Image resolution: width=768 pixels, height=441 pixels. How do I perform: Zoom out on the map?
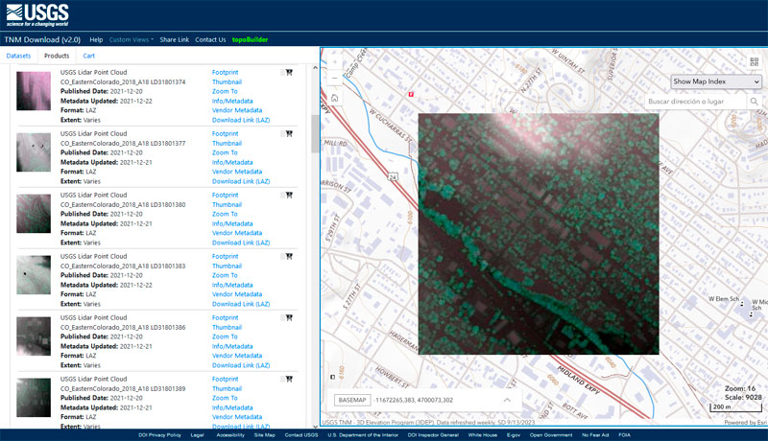tap(335, 79)
